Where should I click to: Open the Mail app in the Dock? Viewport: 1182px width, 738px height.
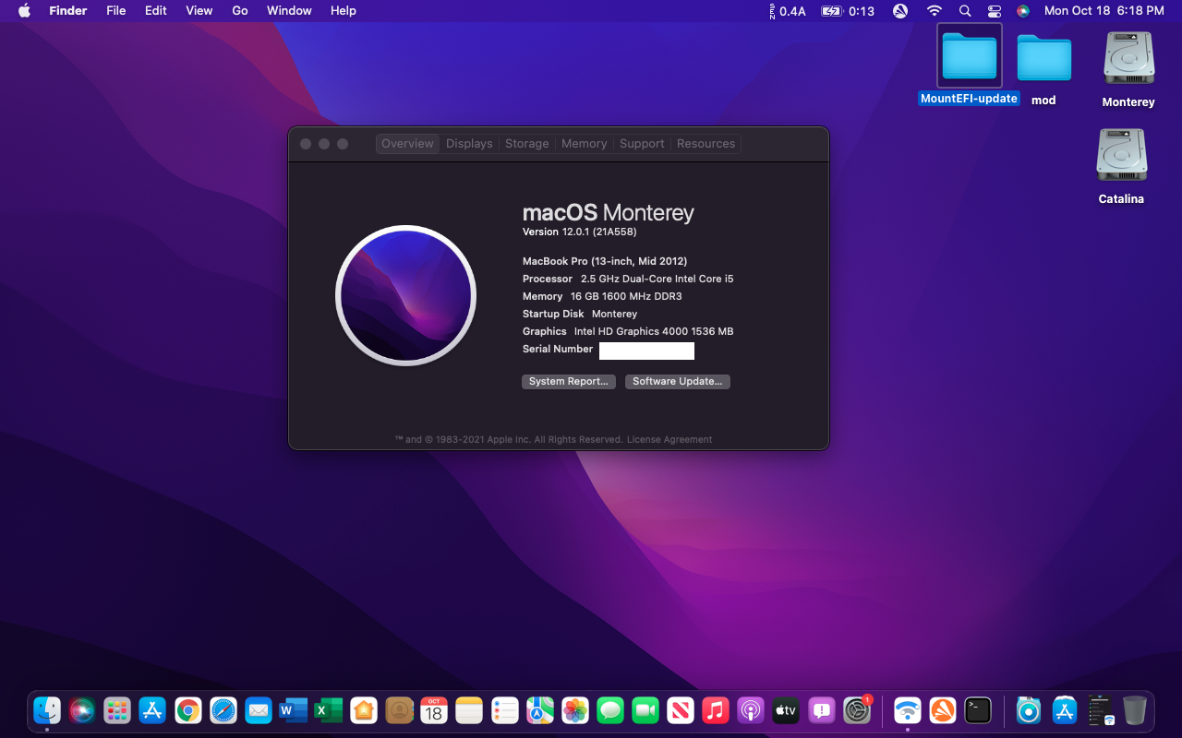[259, 710]
